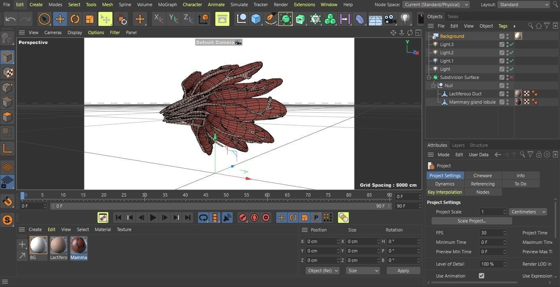Viewport: 560px width, 287px height.
Task: Add a Light object icon
Action: point(405,19)
